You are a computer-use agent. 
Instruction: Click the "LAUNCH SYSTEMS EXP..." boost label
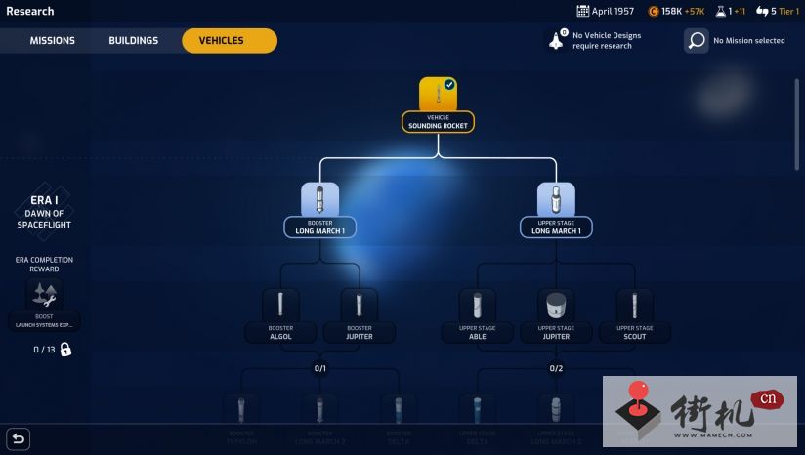pyautogui.click(x=44, y=325)
